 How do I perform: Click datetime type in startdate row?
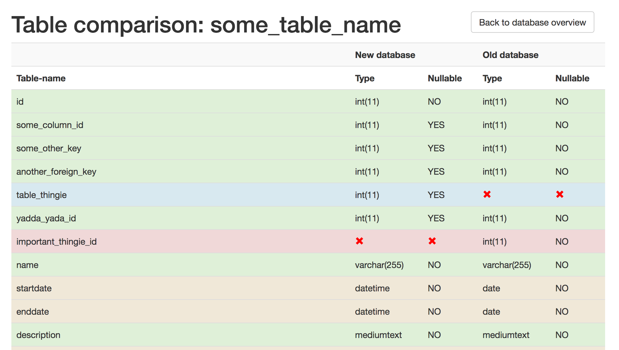pyautogui.click(x=372, y=288)
